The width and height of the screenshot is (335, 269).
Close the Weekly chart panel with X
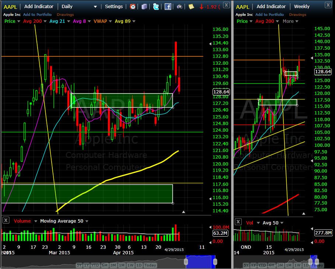coord(328,5)
